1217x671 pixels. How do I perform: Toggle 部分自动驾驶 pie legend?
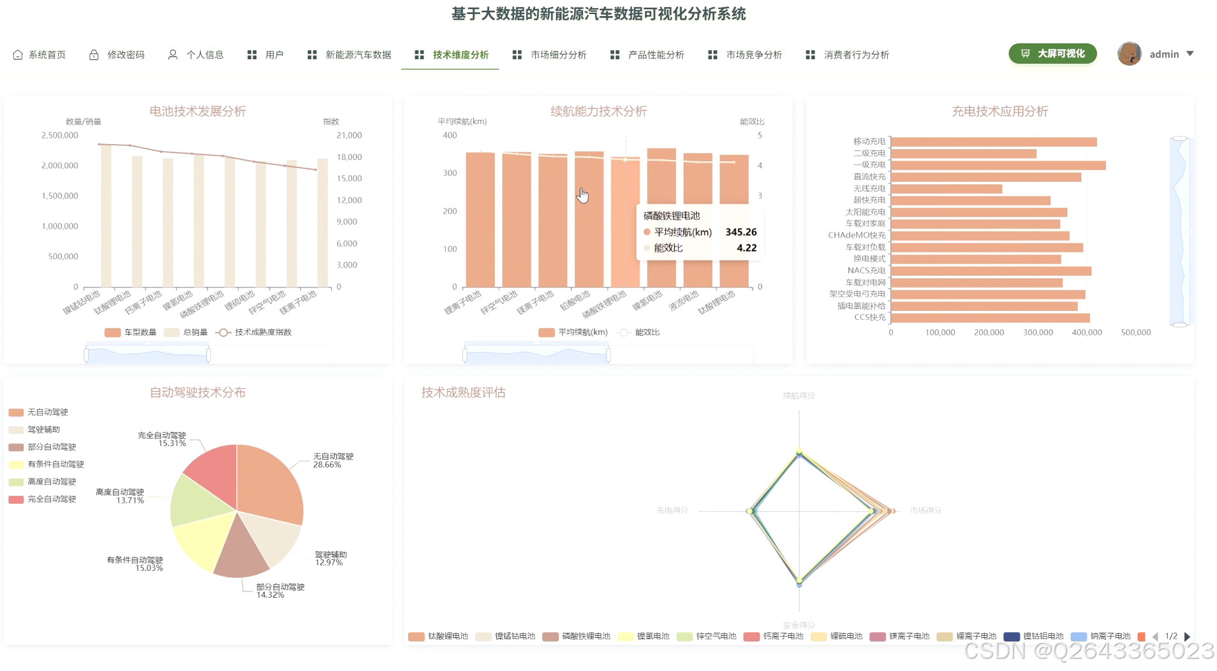[x=43, y=447]
